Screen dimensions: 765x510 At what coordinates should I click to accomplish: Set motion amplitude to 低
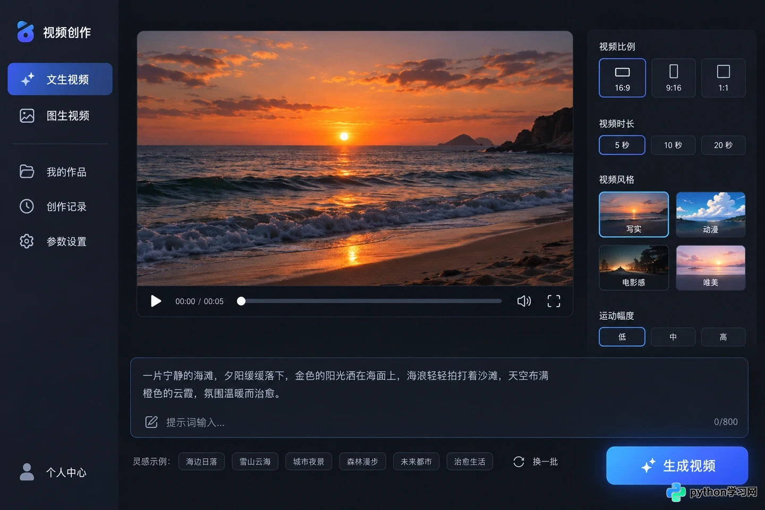coord(622,337)
